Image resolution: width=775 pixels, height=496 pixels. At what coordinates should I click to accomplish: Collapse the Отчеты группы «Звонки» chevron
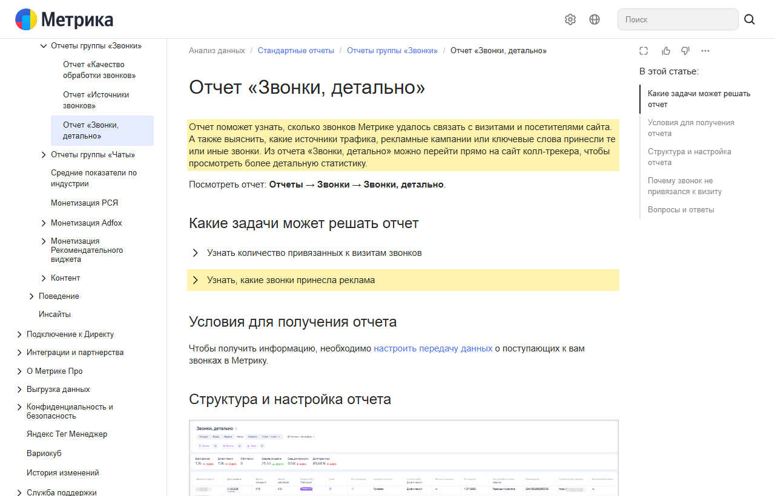pos(44,46)
